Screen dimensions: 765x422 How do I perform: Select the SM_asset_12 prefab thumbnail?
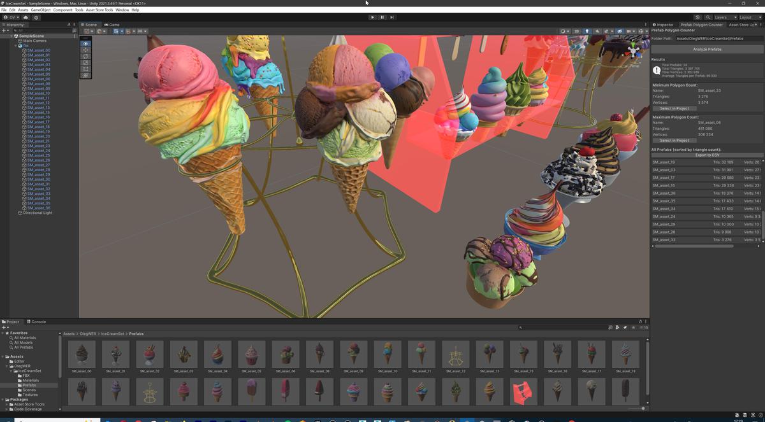click(456, 355)
